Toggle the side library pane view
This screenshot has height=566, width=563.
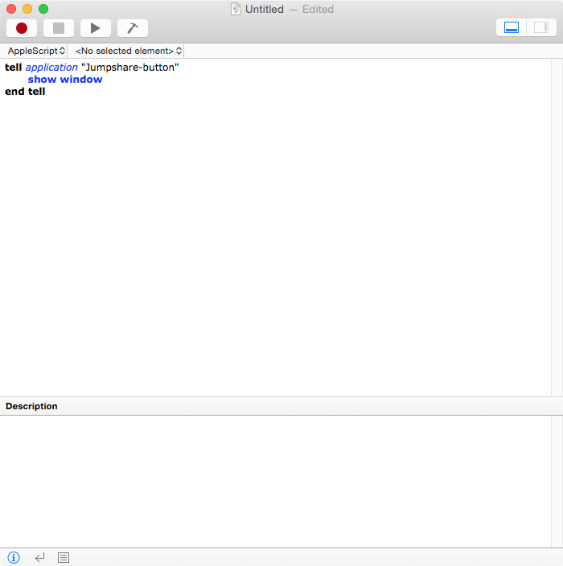click(x=541, y=27)
